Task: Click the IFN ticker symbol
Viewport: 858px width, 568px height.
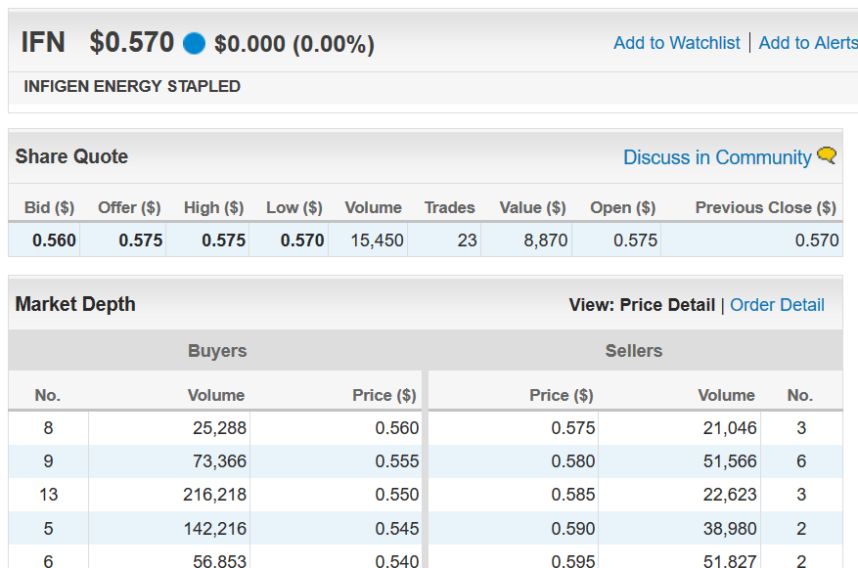Action: (x=43, y=43)
